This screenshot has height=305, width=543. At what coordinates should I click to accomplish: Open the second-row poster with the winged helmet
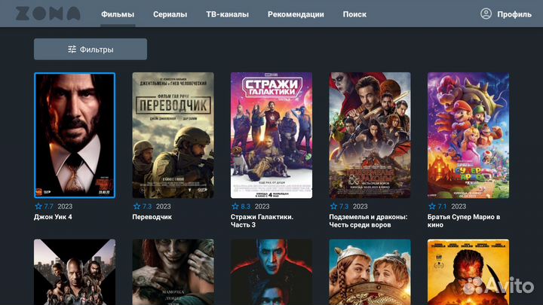click(370, 272)
